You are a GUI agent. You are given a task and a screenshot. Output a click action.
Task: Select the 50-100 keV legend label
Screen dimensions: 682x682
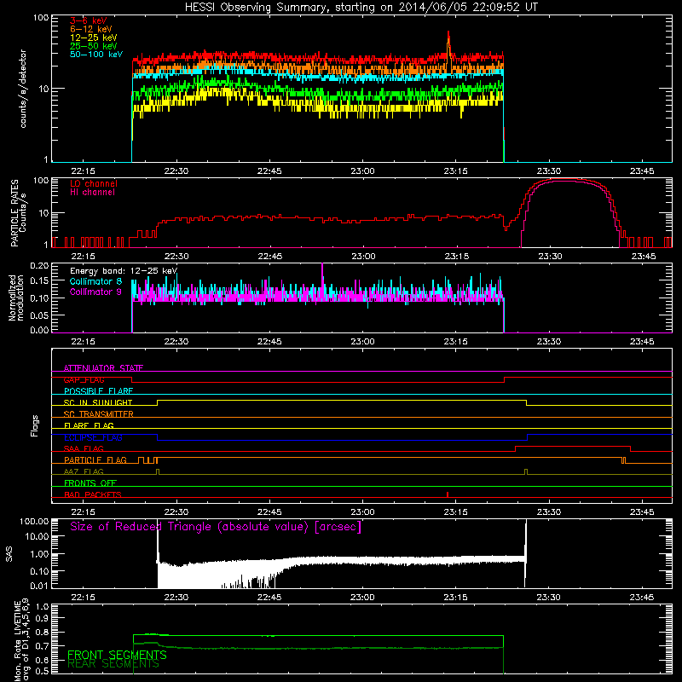point(95,55)
